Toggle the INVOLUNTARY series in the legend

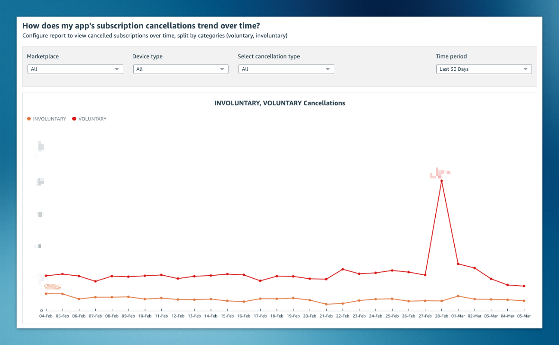[49, 119]
